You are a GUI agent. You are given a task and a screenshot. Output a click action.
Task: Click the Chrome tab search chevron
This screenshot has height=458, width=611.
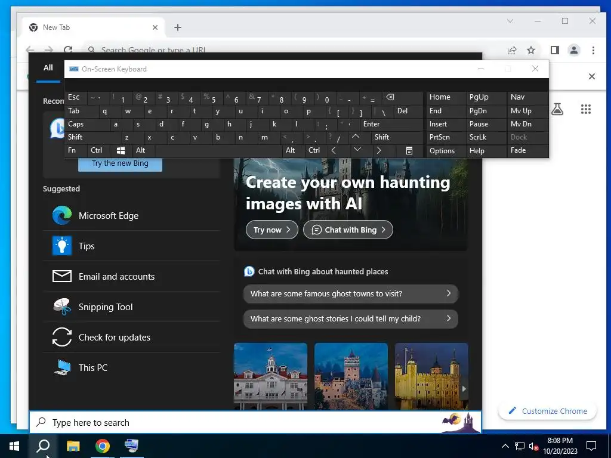coord(510,21)
